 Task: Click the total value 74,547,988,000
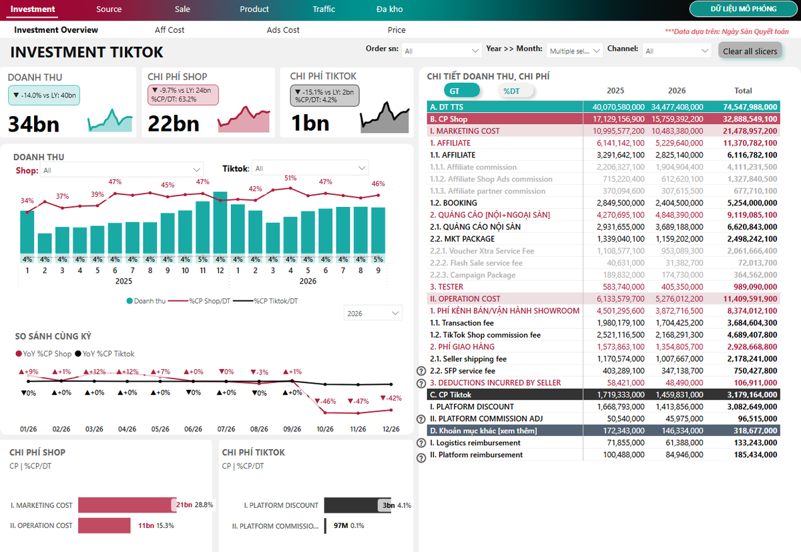750,107
